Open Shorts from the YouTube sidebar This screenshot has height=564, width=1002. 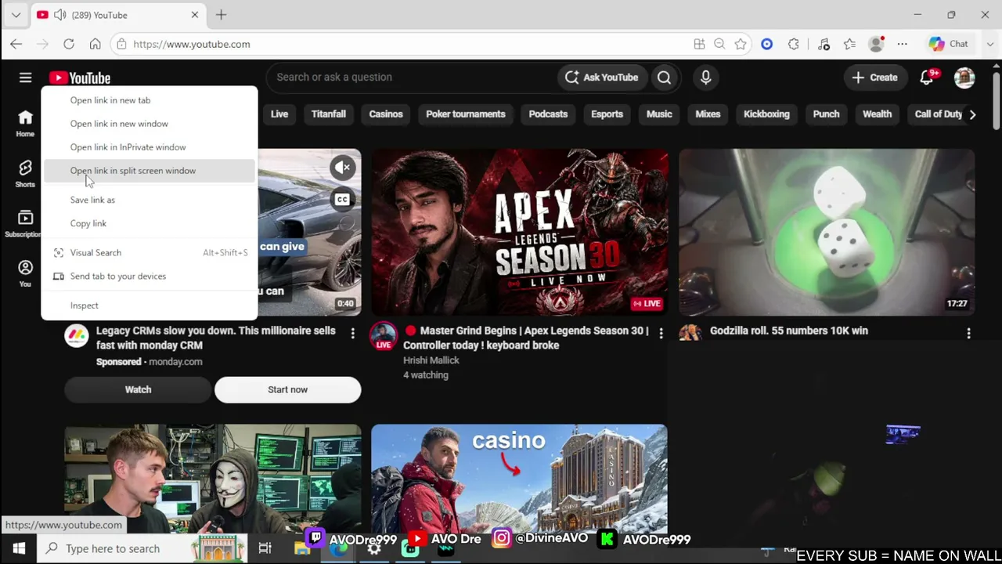click(x=25, y=173)
